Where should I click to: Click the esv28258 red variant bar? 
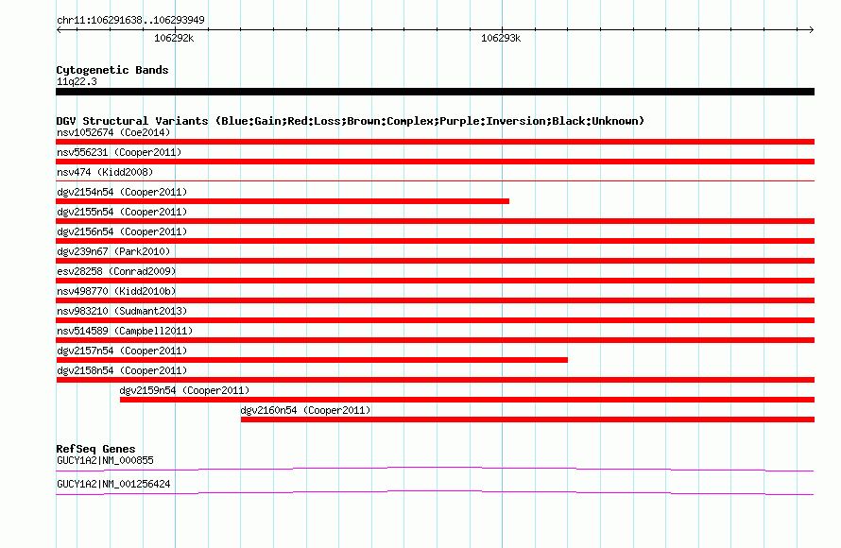(x=435, y=281)
